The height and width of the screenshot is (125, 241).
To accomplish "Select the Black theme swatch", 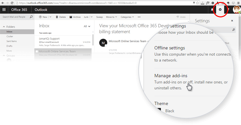I will click(159, 110).
